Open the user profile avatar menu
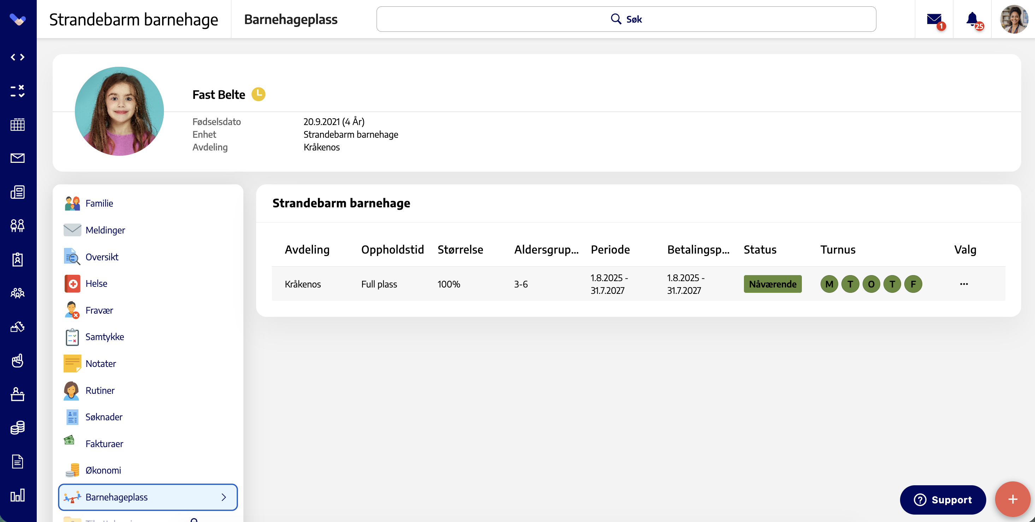Viewport: 1035px width, 522px height. coord(1014,19)
